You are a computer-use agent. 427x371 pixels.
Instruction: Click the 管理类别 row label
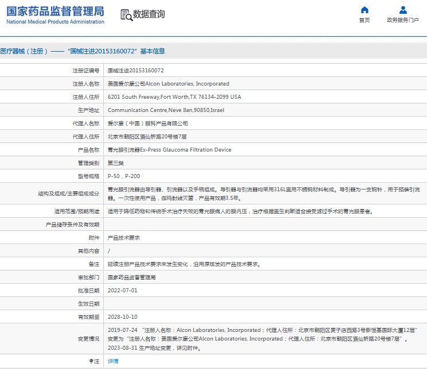[88, 163]
